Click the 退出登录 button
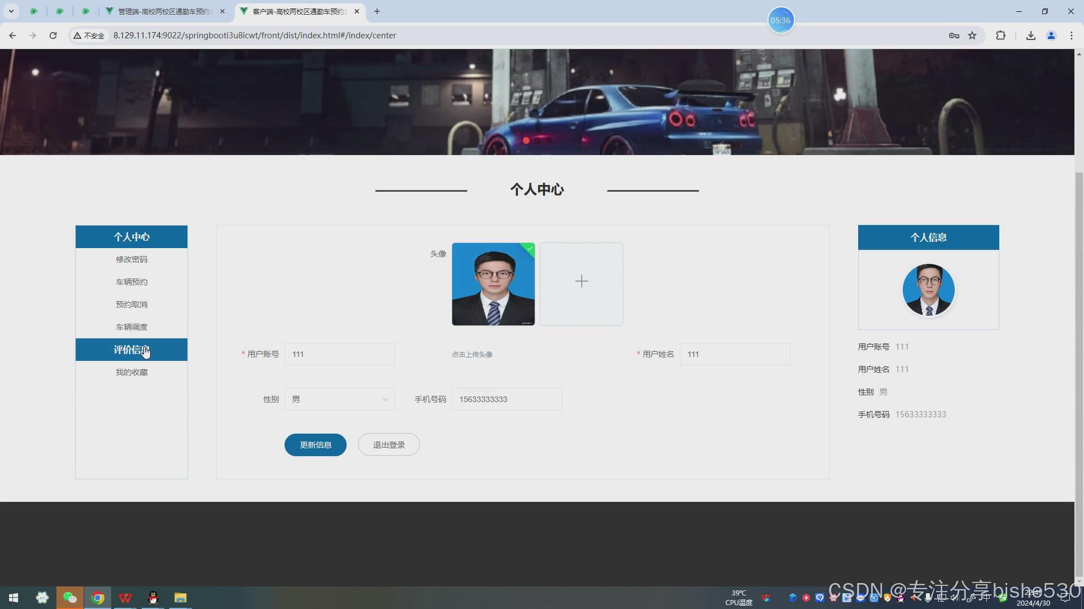The height and width of the screenshot is (609, 1084). 388,445
